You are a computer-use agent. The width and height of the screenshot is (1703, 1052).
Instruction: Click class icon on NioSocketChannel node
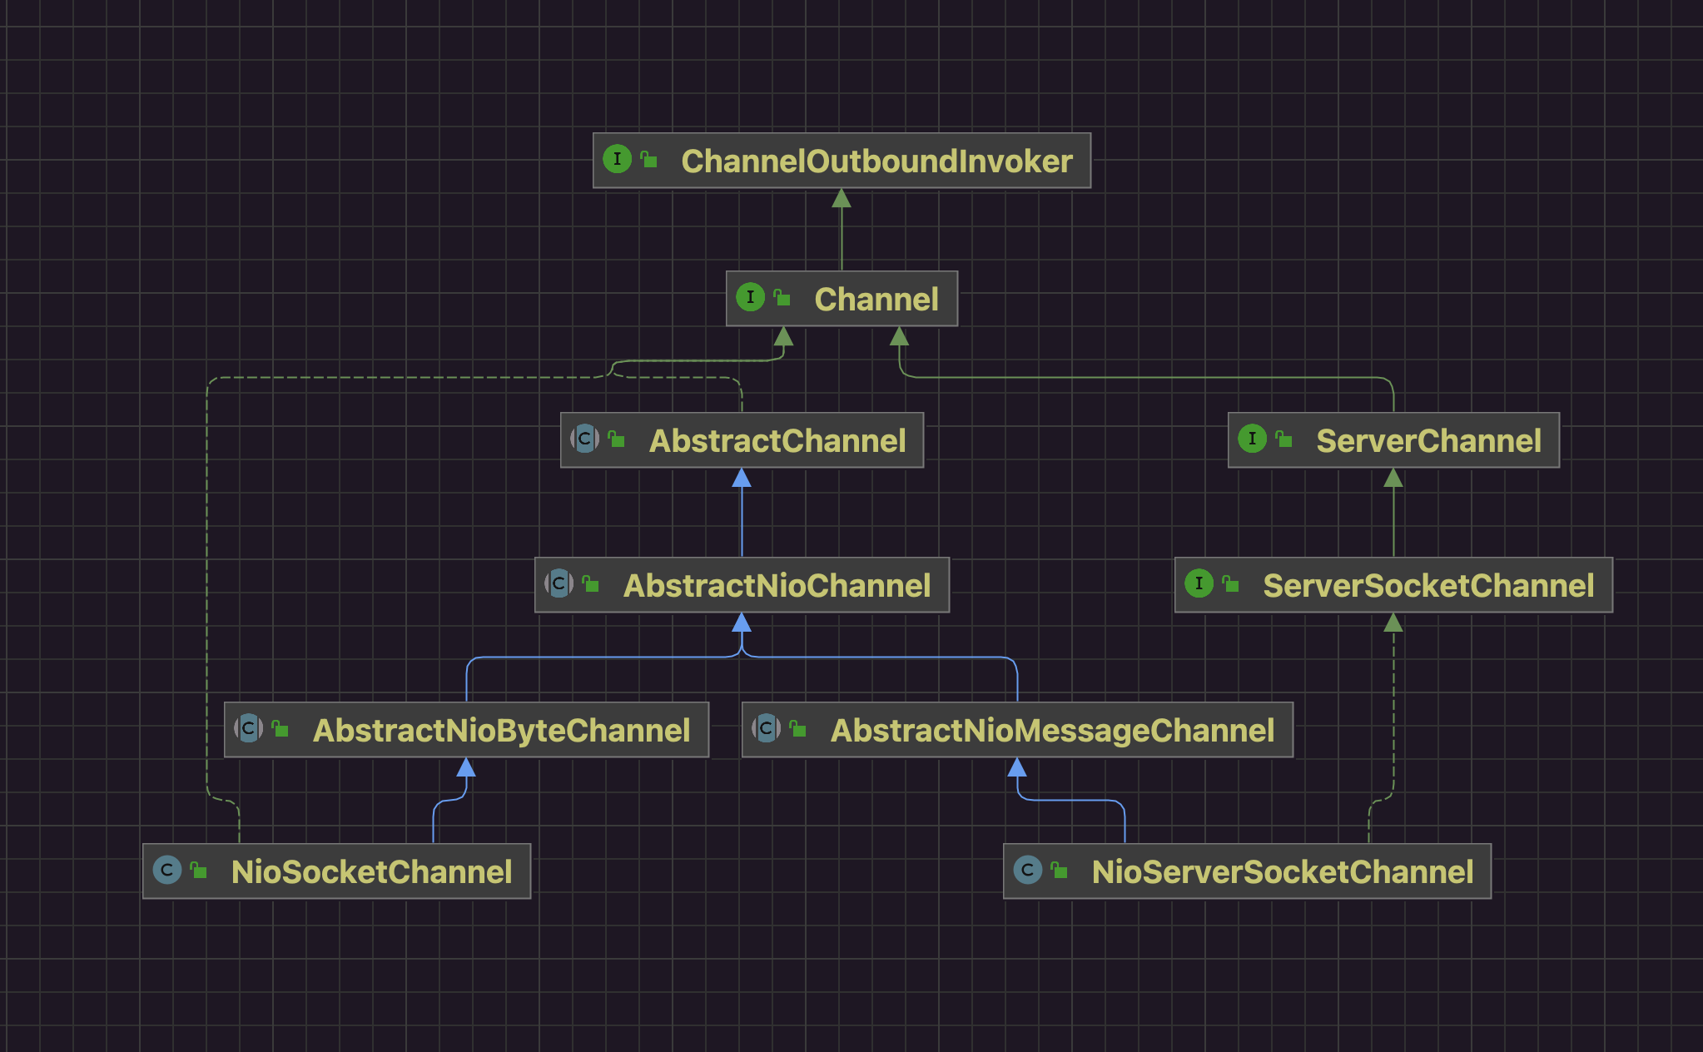pos(167,871)
